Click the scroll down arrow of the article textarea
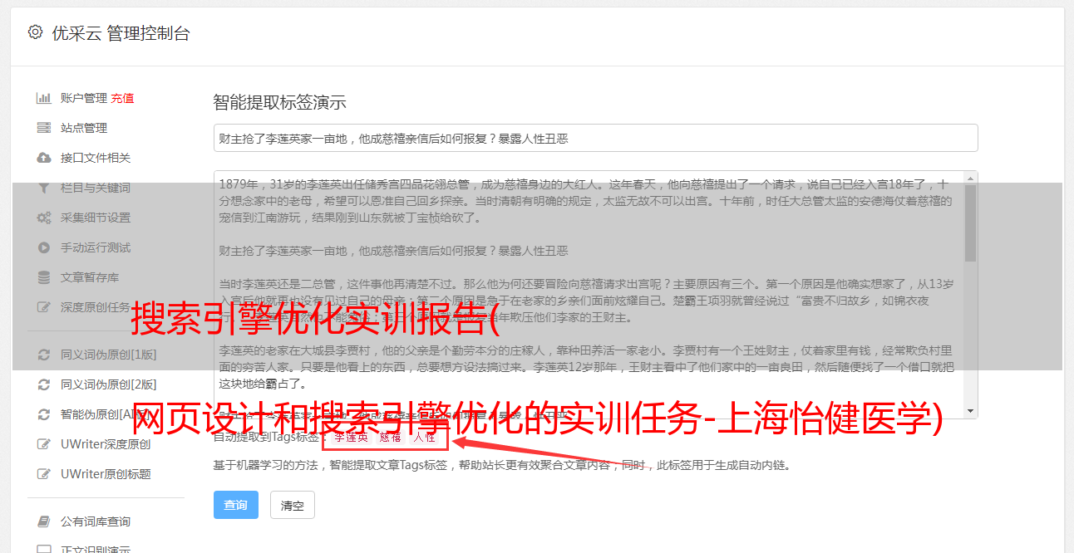1074x553 pixels. [x=970, y=412]
